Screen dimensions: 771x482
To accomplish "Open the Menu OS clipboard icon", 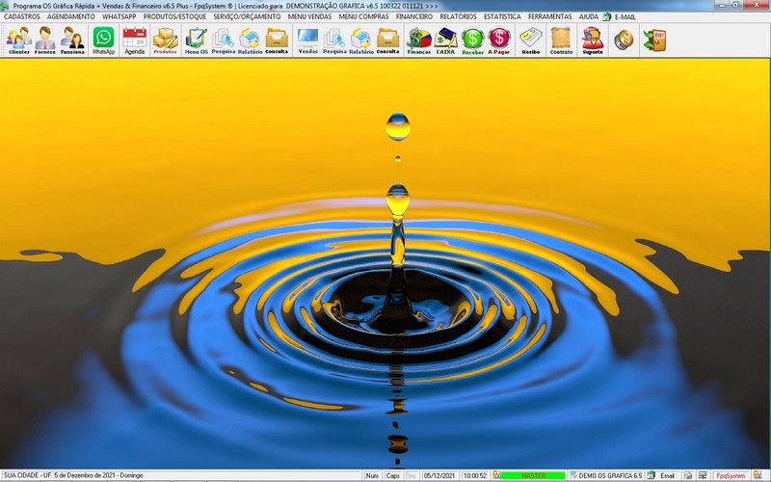I will tap(197, 40).
